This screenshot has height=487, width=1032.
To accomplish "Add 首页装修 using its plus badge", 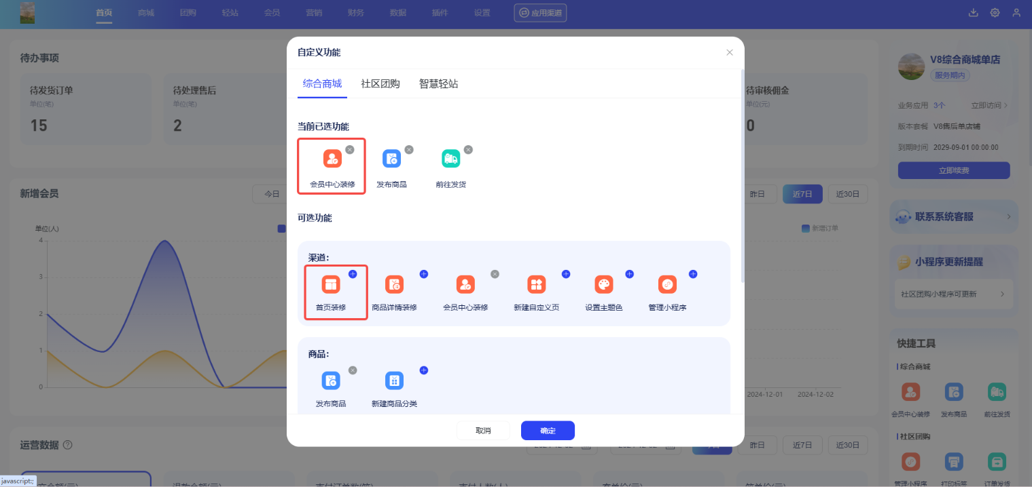I will point(353,274).
